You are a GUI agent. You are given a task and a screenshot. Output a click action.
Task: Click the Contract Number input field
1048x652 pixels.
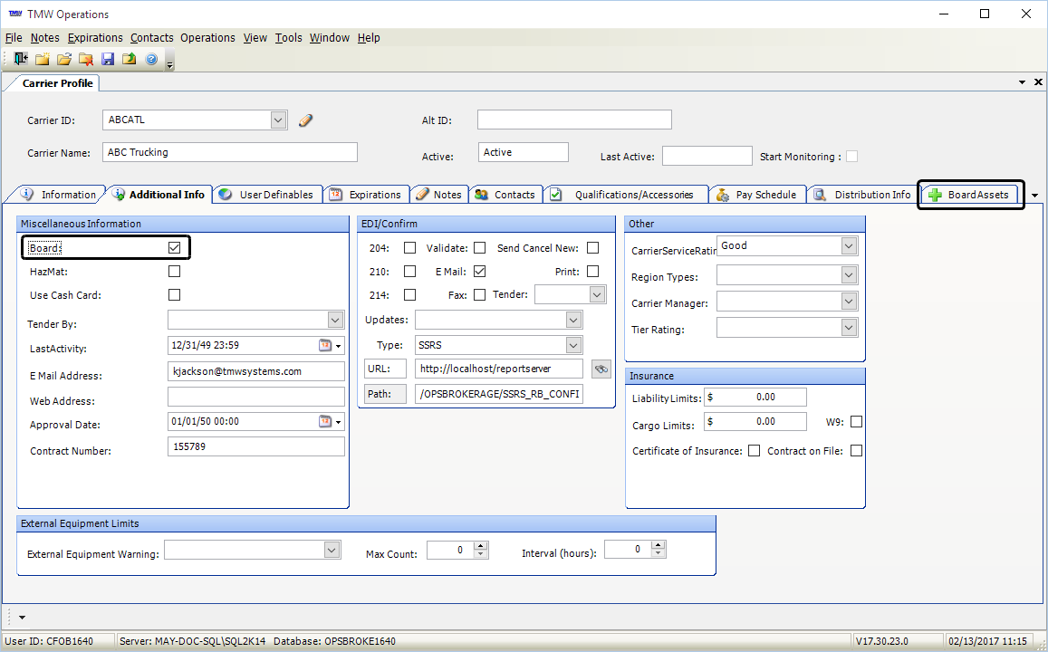(255, 446)
